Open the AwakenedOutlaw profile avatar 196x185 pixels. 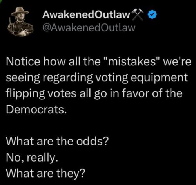click(x=20, y=22)
